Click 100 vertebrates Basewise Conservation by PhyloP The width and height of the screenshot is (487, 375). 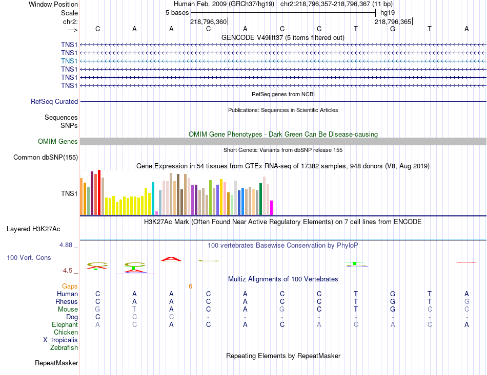pos(283,246)
